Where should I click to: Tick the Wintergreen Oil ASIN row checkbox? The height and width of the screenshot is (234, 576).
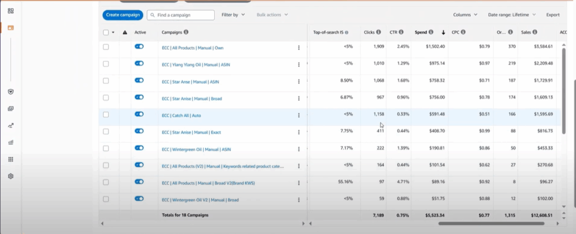point(106,148)
